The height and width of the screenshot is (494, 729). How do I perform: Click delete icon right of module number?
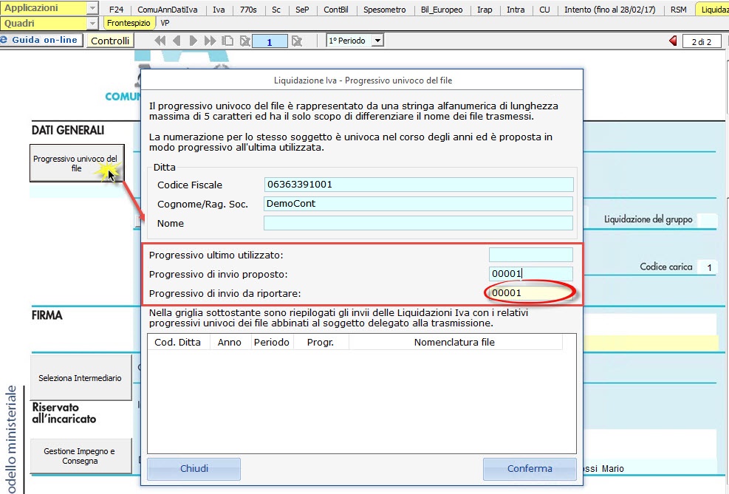pos(297,41)
